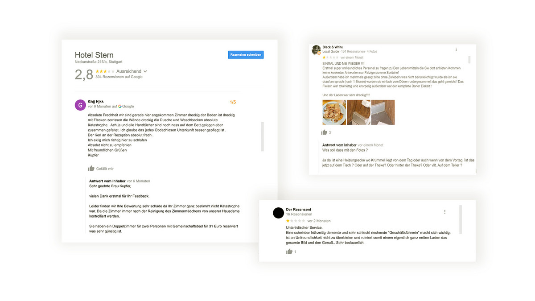Click thumbs-up under Der Rezensent review

[x=289, y=252]
